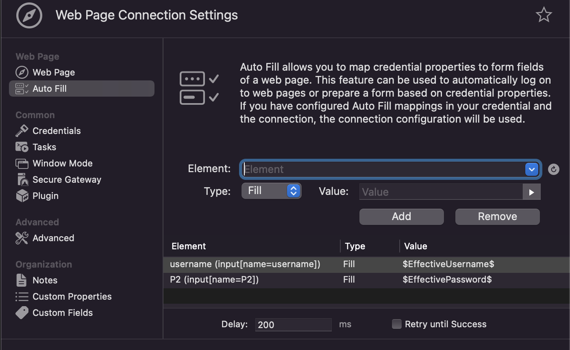Open the Value variable picker arrow
This screenshot has width=570, height=350.
(531, 192)
